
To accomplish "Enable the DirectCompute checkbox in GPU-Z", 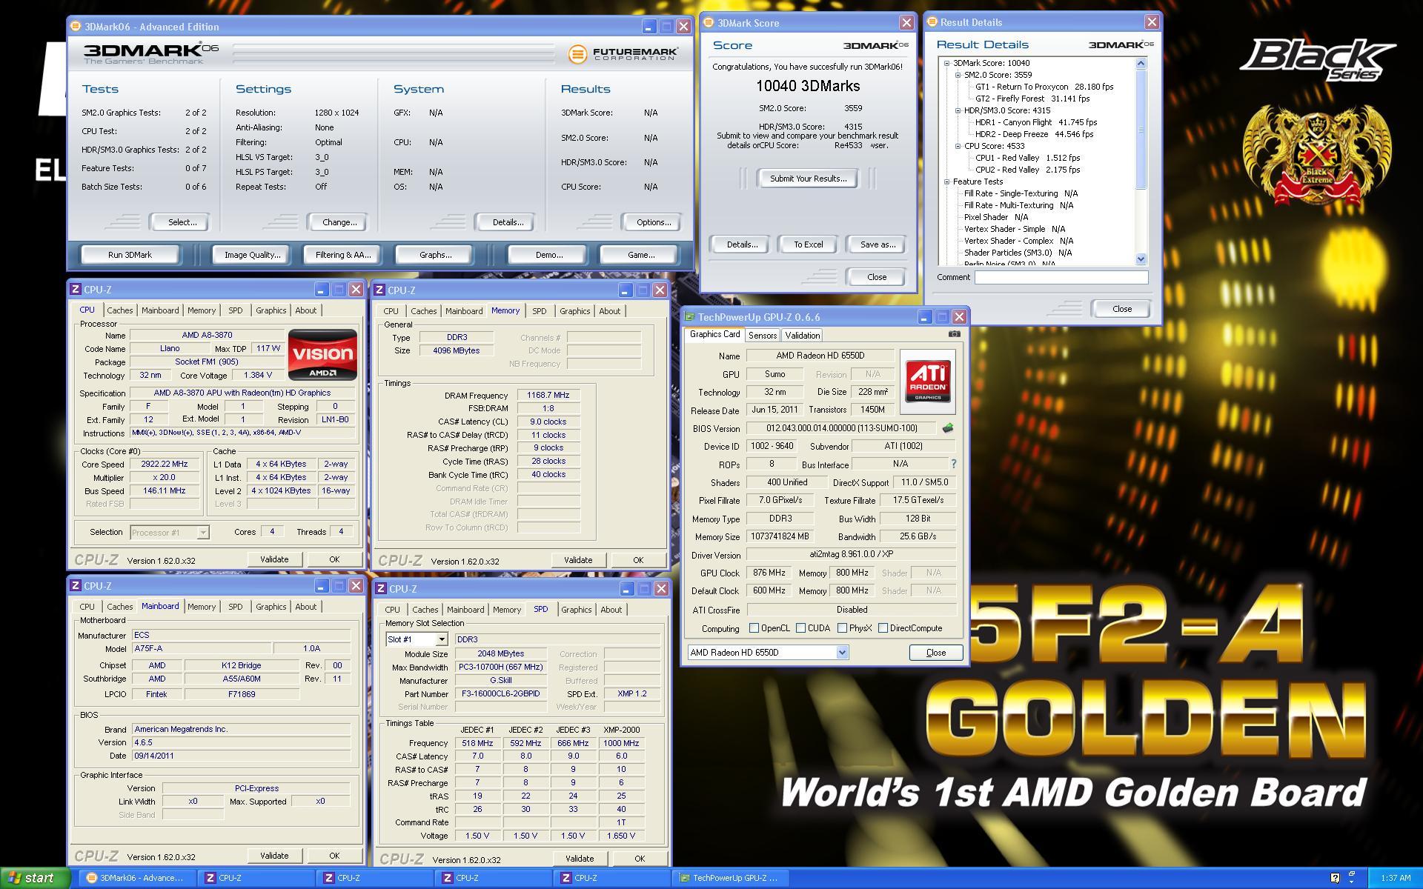I will (883, 628).
